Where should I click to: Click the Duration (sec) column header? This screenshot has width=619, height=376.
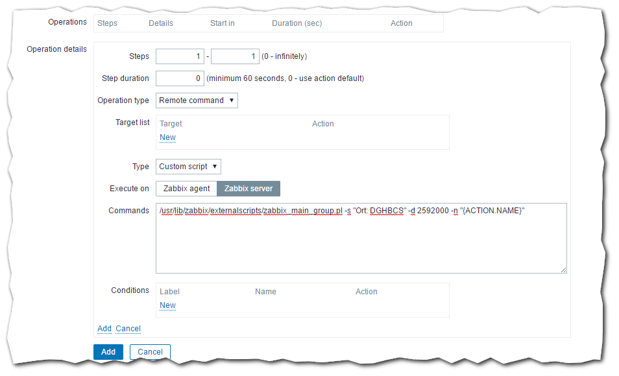pyautogui.click(x=297, y=23)
